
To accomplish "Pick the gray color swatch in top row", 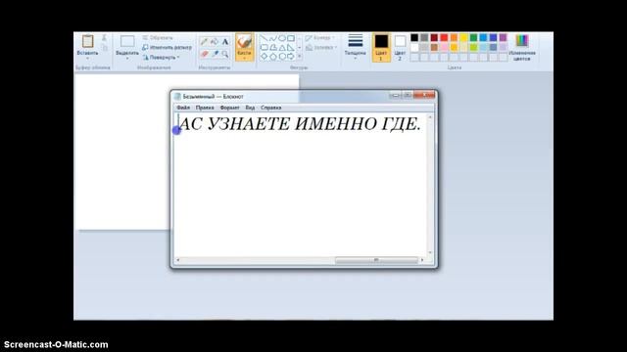I will 424,37.
